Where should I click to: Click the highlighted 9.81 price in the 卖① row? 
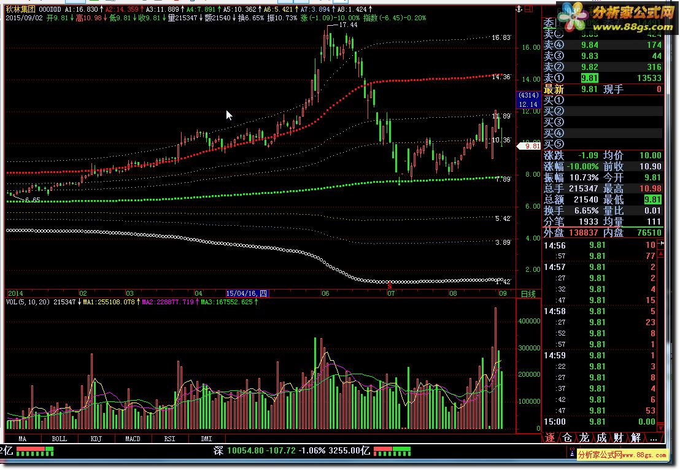tap(589, 78)
